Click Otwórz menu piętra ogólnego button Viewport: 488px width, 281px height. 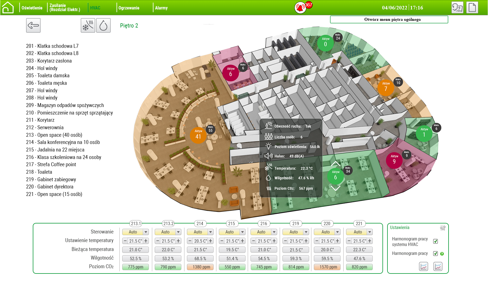pos(389,19)
